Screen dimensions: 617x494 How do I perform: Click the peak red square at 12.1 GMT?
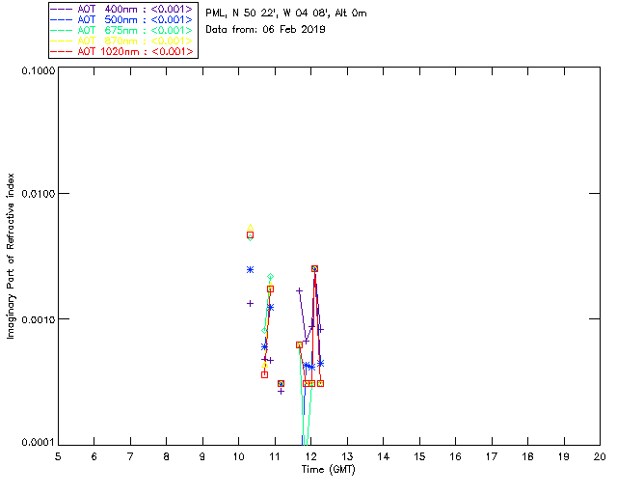(314, 268)
